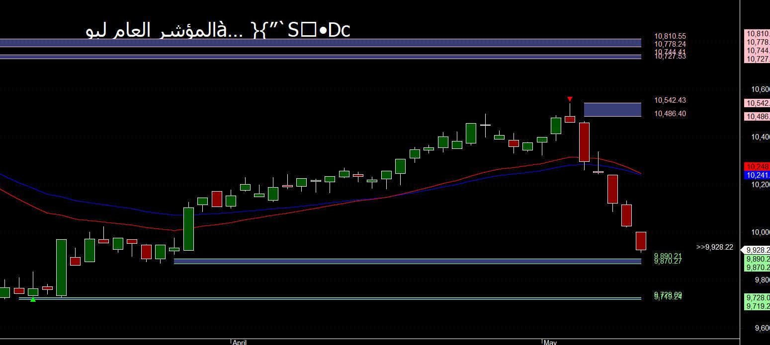Image resolution: width=770 pixels, height=345 pixels.
Task: Select the green 9,870 price-axis tag
Action: click(757, 268)
